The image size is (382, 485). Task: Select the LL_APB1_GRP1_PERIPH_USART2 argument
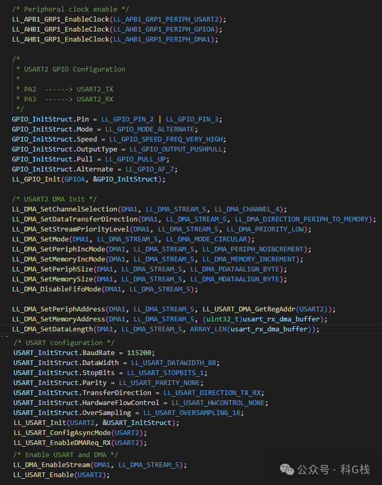[x=166, y=19]
